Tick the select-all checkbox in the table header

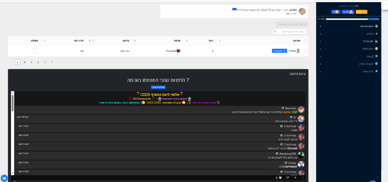[306, 41]
